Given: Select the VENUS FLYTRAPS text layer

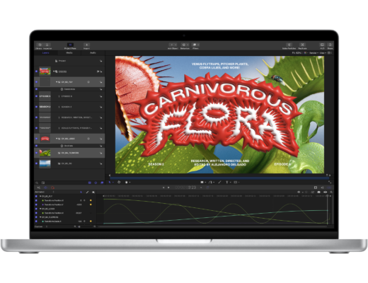Looking at the screenshot, I should tap(69, 128).
